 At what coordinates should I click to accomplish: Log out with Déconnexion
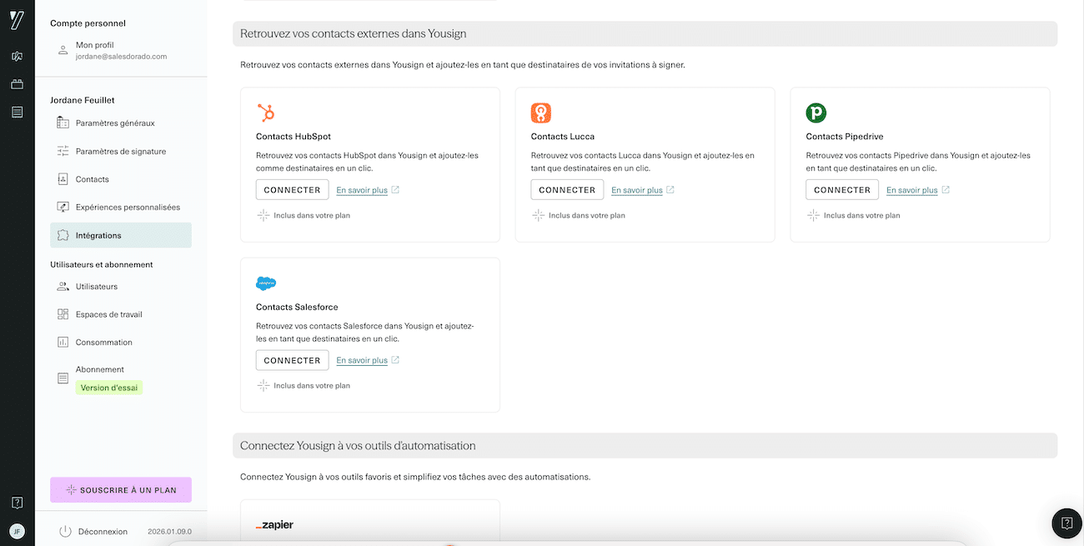(x=102, y=531)
